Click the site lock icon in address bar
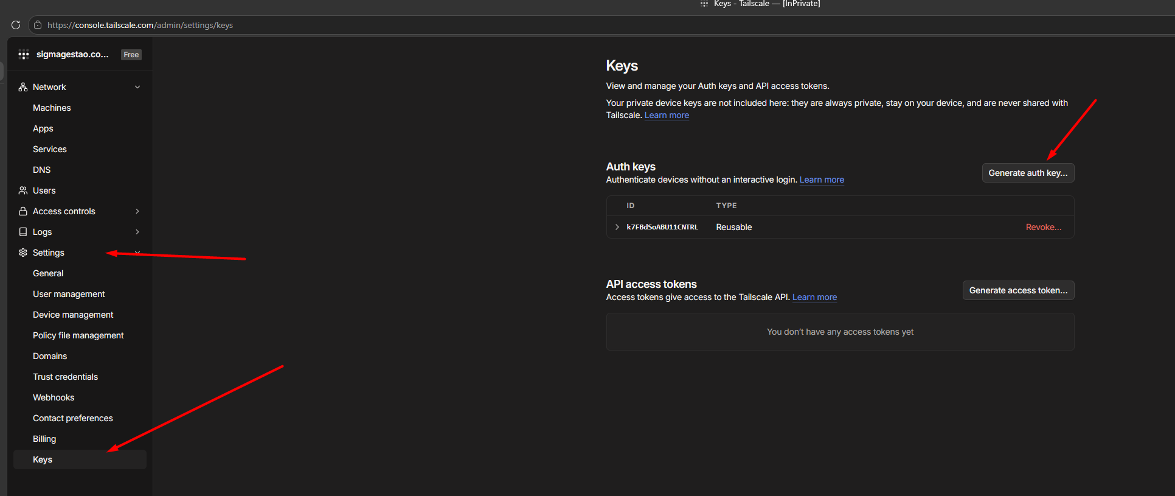 [x=38, y=25]
